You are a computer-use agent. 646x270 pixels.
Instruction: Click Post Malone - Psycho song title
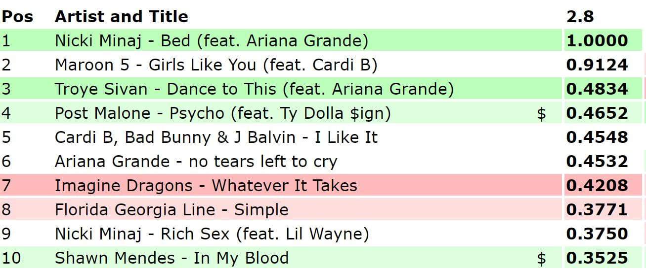[x=222, y=113]
